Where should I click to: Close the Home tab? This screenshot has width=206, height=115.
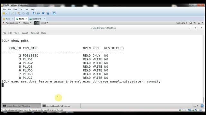tap(13, 19)
